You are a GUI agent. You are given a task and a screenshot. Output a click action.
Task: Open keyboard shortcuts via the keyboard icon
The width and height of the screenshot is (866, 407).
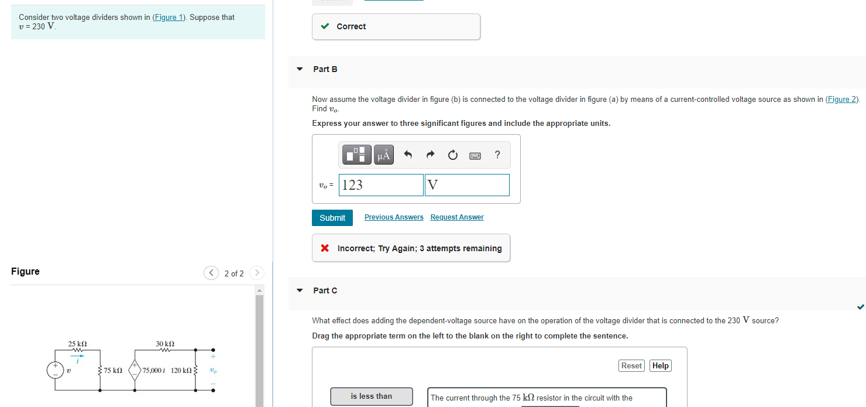pyautogui.click(x=475, y=155)
